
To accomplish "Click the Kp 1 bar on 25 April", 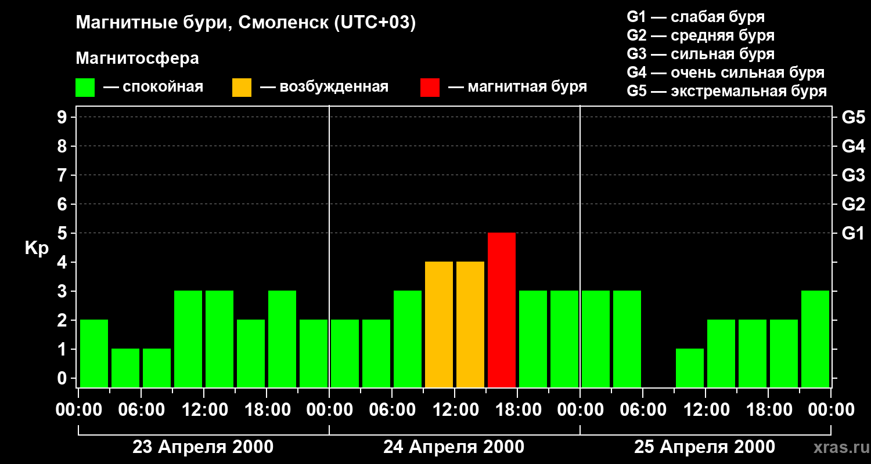I will [x=690, y=368].
